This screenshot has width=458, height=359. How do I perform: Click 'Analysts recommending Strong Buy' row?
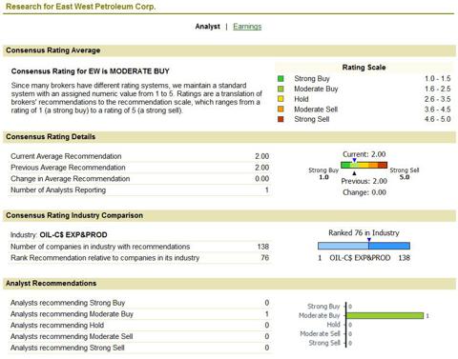coord(140,303)
